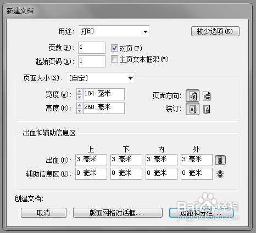The width and height of the screenshot is (256, 233).
Task: Enable the 对页 facing pages checkbox
Action: point(114,48)
